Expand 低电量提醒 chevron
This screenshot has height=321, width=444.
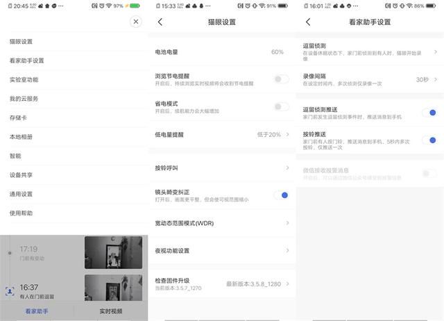pyautogui.click(x=287, y=134)
